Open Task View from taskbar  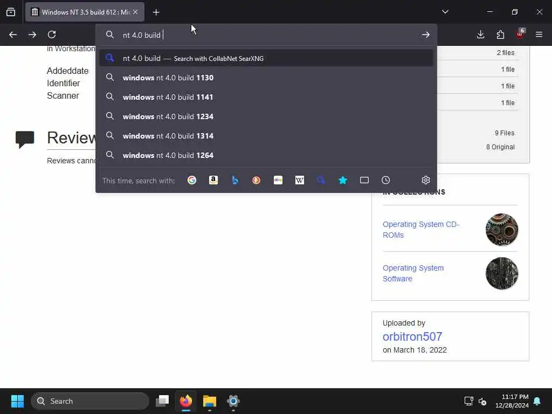[162, 401]
